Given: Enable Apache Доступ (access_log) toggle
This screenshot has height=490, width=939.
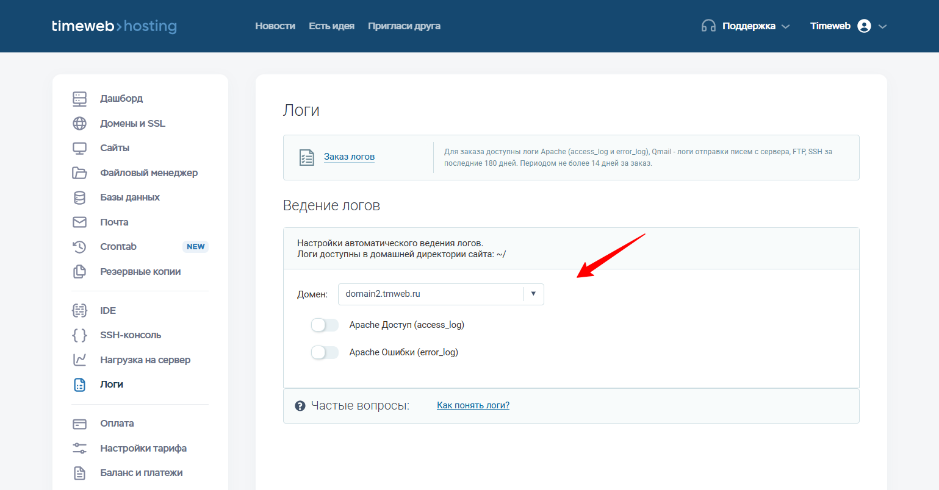Looking at the screenshot, I should pyautogui.click(x=325, y=325).
